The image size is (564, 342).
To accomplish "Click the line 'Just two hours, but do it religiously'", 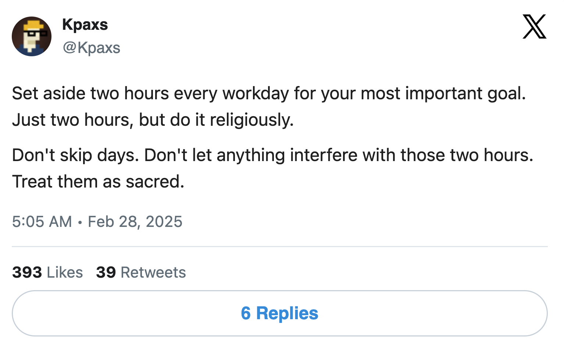I will click(153, 120).
